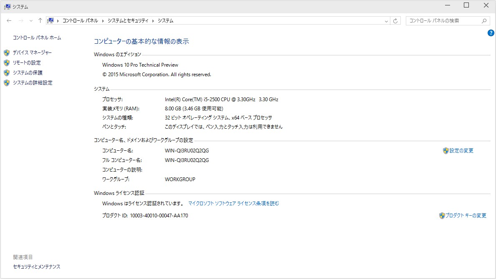Click product ID 10003-40010-00047-AA170

coord(159,216)
